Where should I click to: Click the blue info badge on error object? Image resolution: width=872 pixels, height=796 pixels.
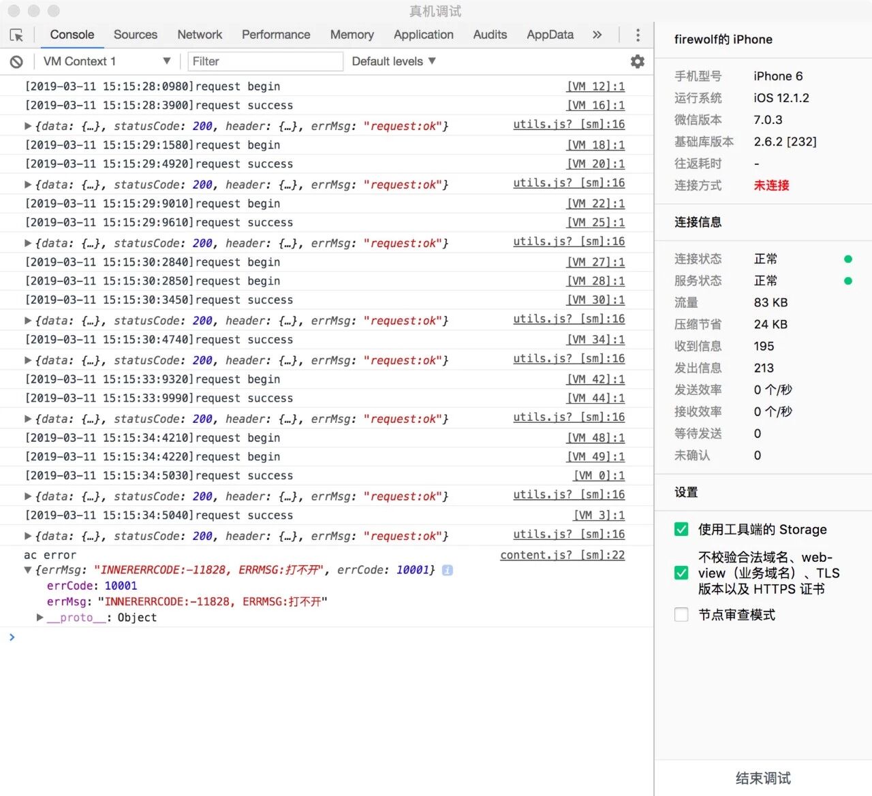(448, 570)
